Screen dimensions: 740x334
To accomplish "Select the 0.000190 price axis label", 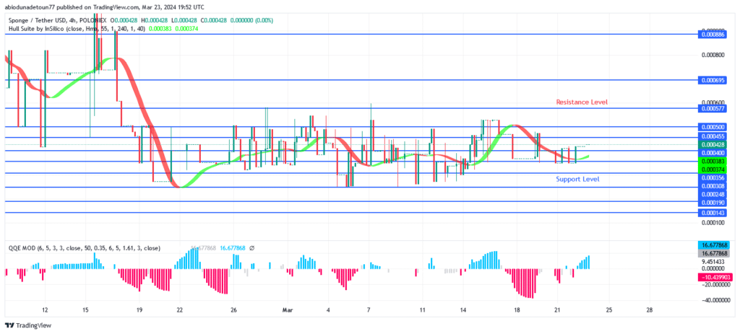I will (713, 203).
